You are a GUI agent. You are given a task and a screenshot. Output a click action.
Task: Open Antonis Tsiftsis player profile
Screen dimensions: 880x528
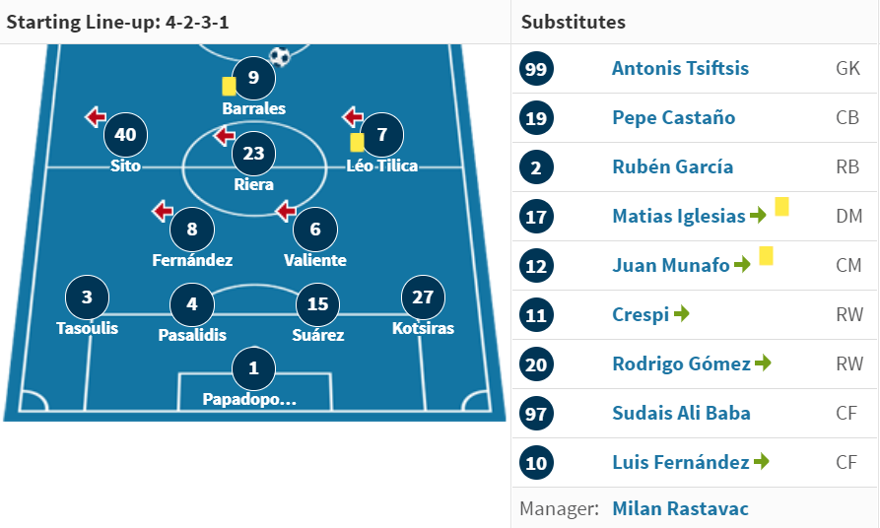click(x=680, y=68)
